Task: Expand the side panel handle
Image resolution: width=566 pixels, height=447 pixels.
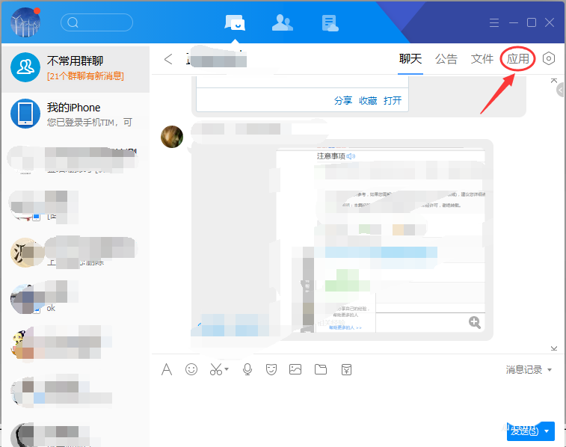Action: click(x=561, y=90)
